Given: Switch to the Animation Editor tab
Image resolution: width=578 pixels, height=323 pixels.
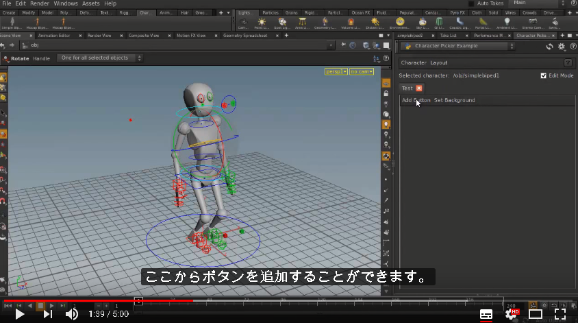Looking at the screenshot, I should (54, 36).
